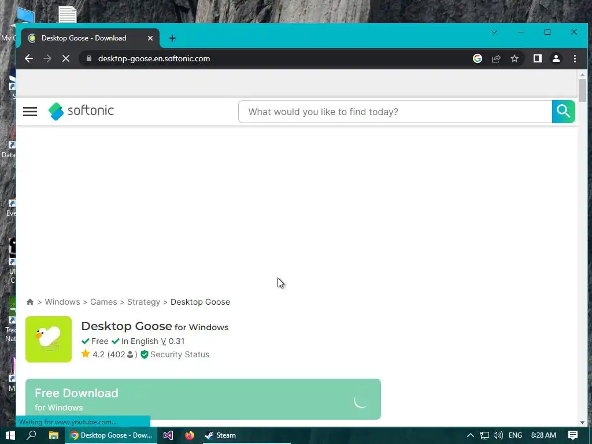The height and width of the screenshot is (444, 592).
Task: Click the Desktop Goose breadcrumb text
Action: coord(200,302)
